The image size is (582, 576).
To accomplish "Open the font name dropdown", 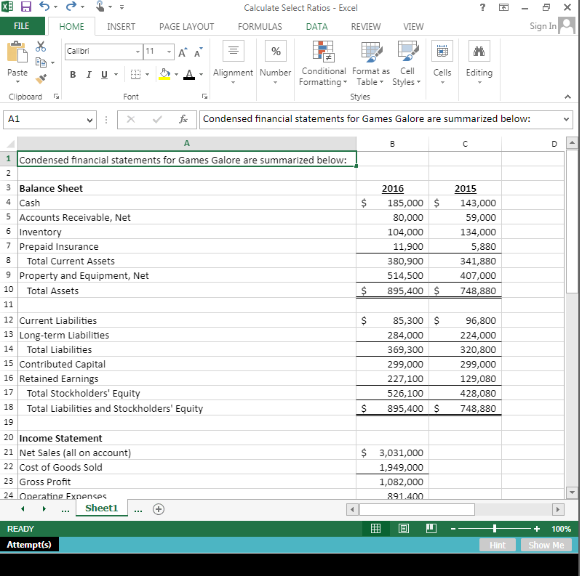I will pyautogui.click(x=138, y=52).
